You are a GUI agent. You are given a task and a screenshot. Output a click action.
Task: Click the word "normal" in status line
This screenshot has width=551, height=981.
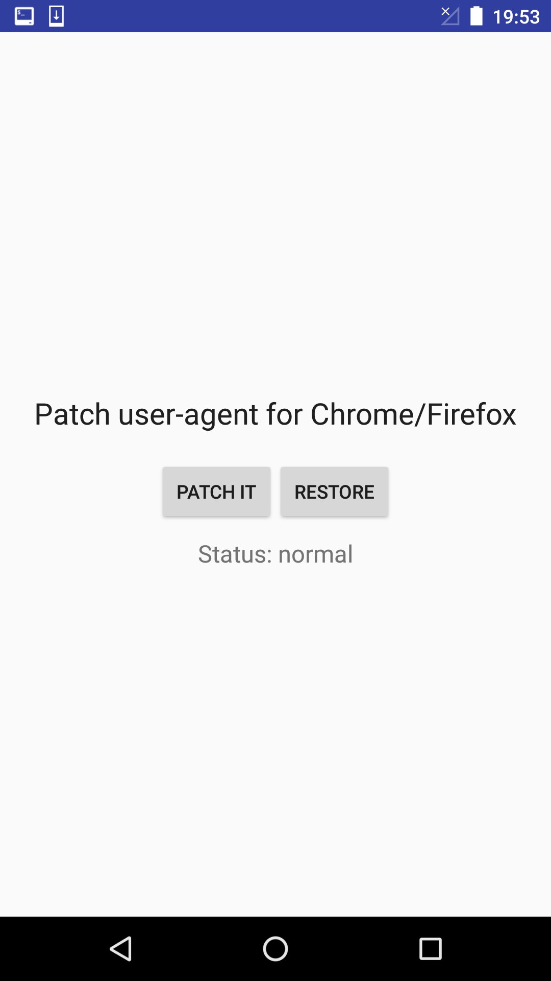point(315,554)
